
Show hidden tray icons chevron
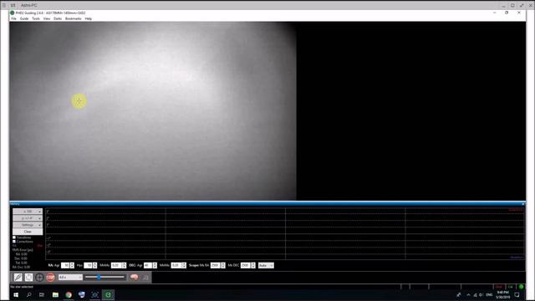(x=468, y=294)
